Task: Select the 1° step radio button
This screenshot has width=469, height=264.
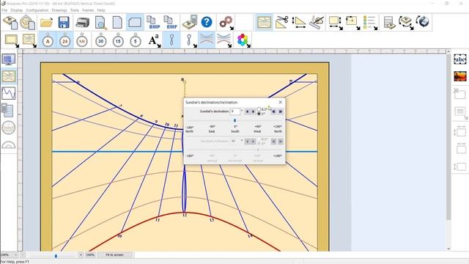Action: click(259, 114)
